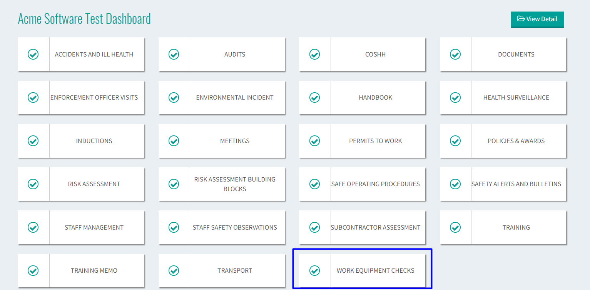Click the checkmark icon beside the Risk Assessment tile
The height and width of the screenshot is (290, 590).
click(x=33, y=184)
